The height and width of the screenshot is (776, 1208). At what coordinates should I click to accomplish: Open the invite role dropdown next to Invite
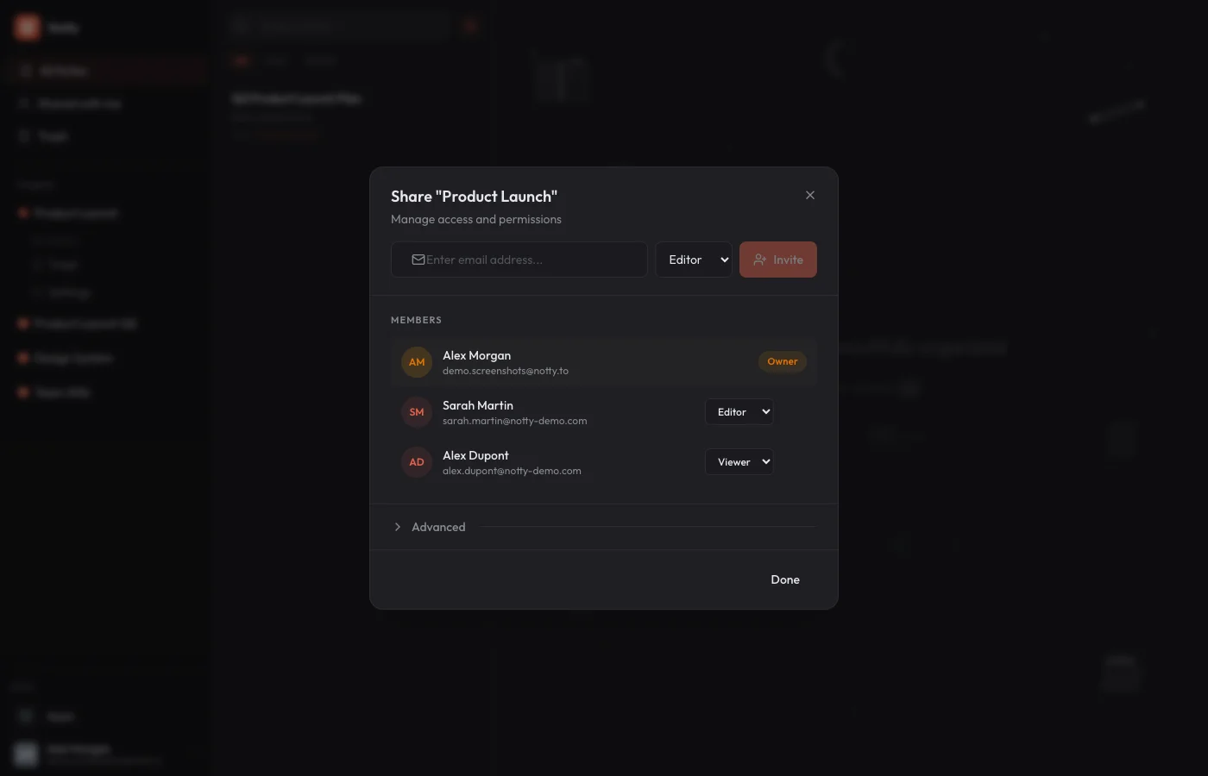pos(694,260)
